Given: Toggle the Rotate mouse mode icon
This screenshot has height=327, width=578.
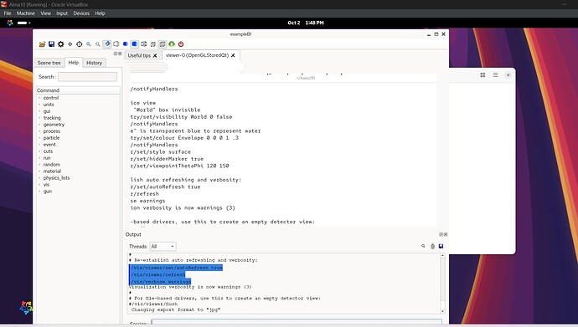Looking at the screenshot, I should [107, 44].
